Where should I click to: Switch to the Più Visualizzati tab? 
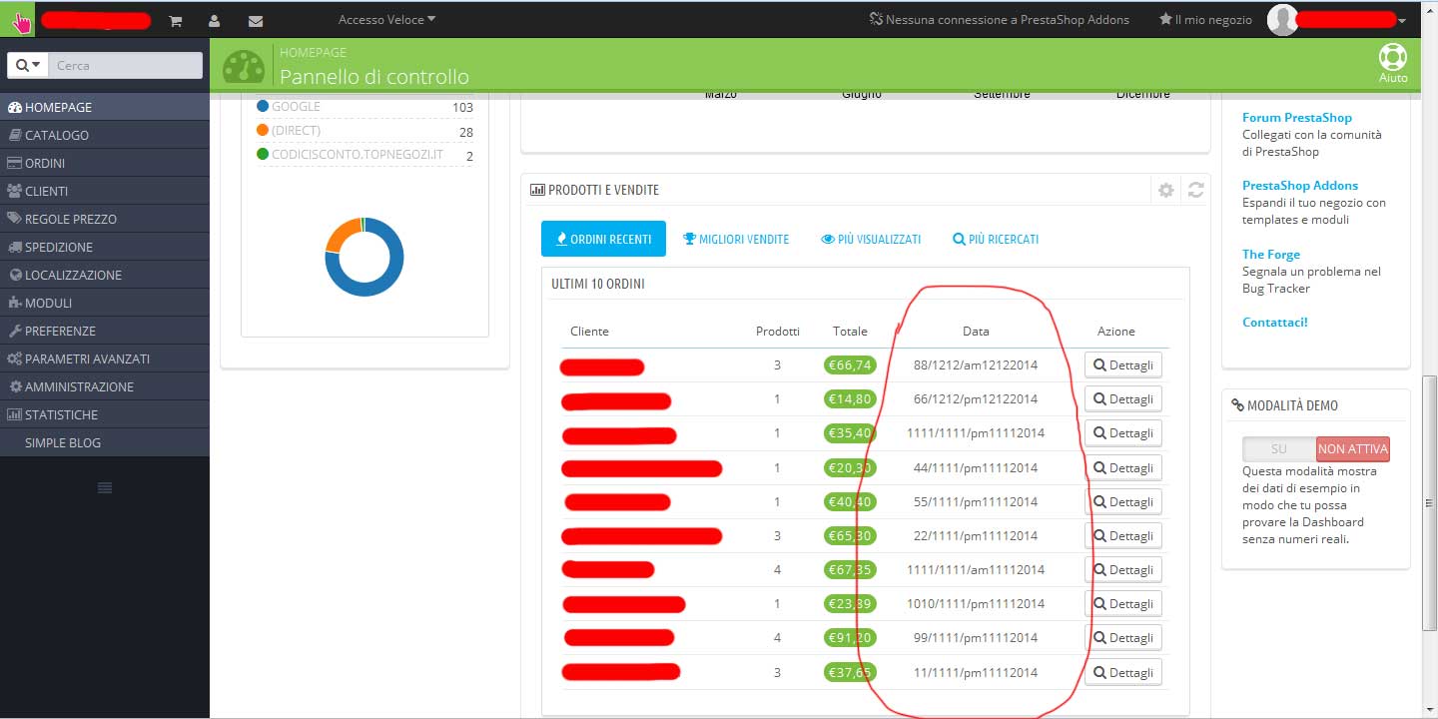[x=871, y=239]
